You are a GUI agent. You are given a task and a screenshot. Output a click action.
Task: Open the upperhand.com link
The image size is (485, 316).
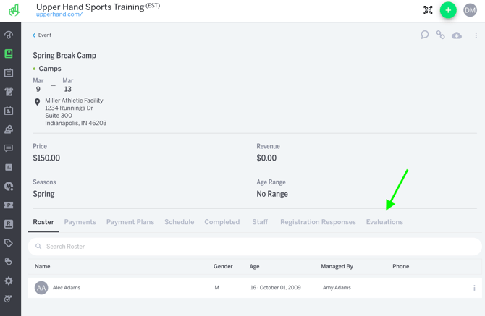point(59,14)
